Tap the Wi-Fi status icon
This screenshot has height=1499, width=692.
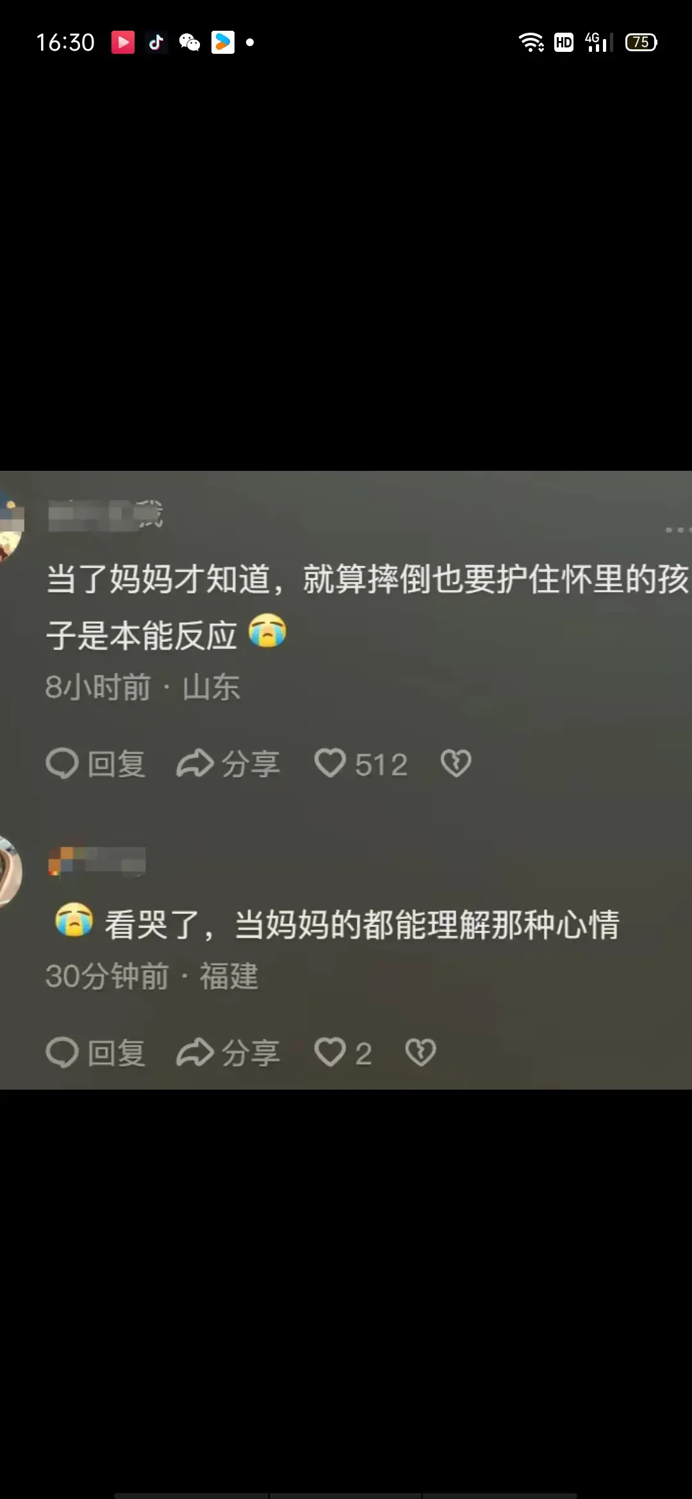click(x=531, y=42)
